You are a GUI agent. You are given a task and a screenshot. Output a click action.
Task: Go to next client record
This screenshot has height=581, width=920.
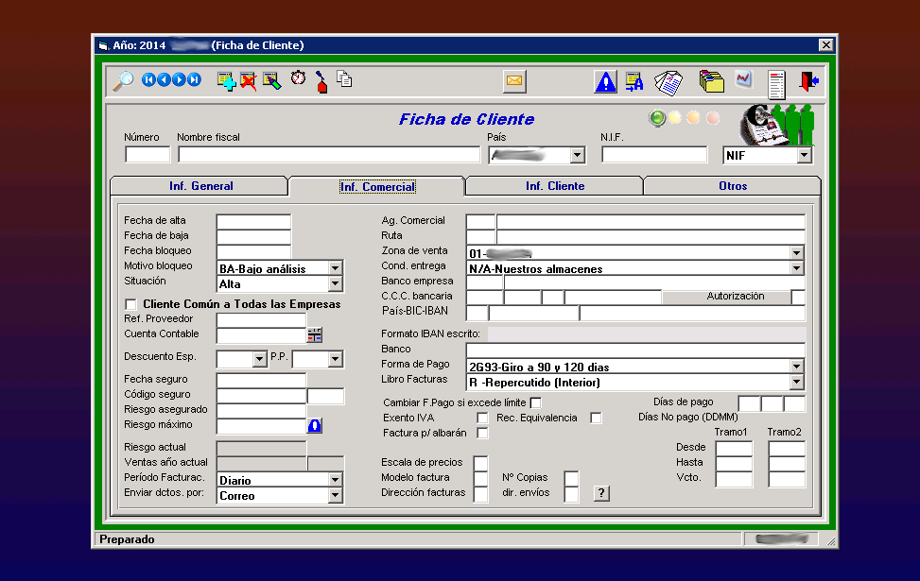click(179, 79)
